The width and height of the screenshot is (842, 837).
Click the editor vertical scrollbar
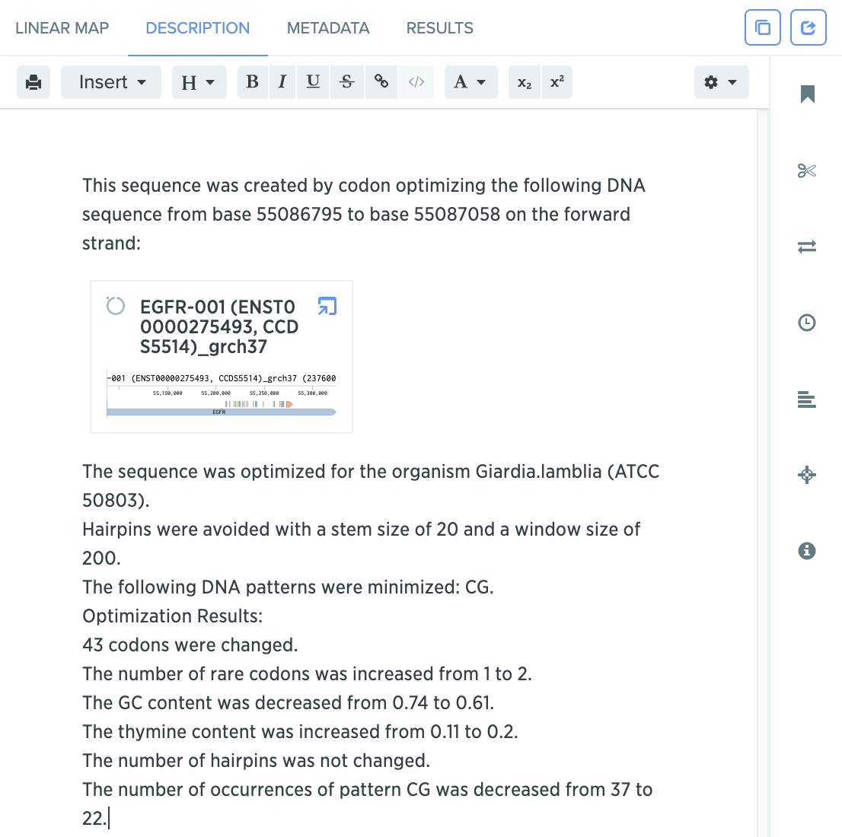point(763,473)
